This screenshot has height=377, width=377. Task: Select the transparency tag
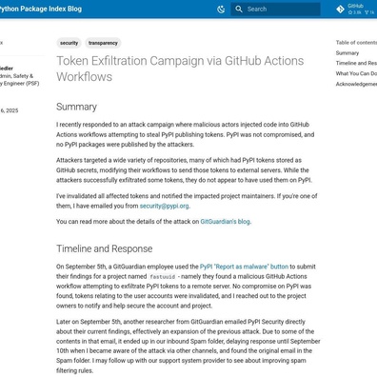103,43
